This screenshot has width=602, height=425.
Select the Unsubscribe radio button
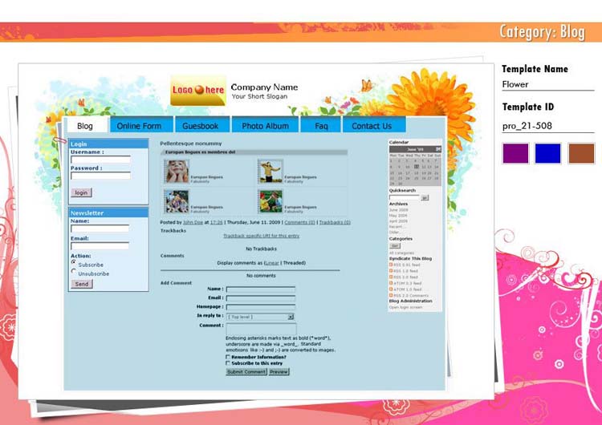(x=74, y=271)
